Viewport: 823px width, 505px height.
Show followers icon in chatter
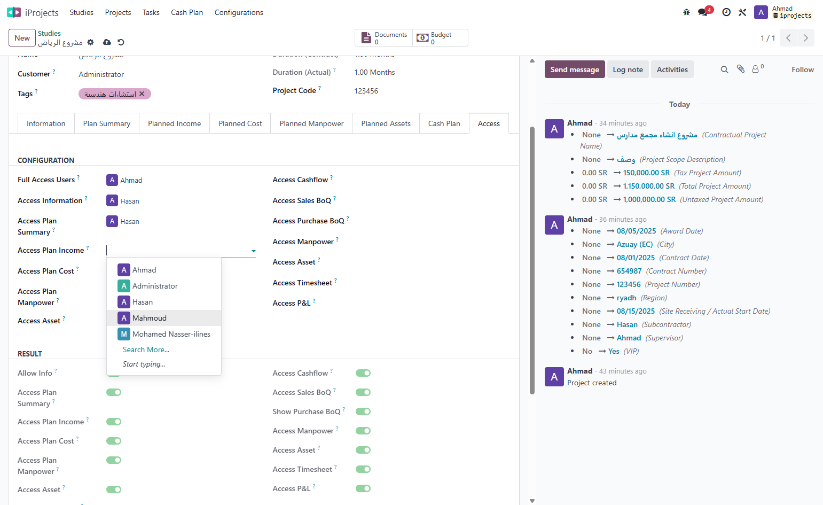pos(757,69)
